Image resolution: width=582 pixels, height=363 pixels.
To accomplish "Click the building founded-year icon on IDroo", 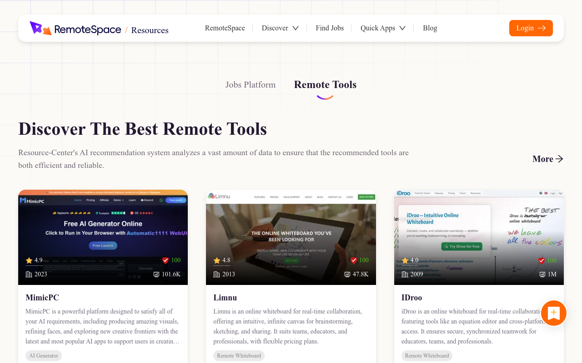I will click(405, 275).
